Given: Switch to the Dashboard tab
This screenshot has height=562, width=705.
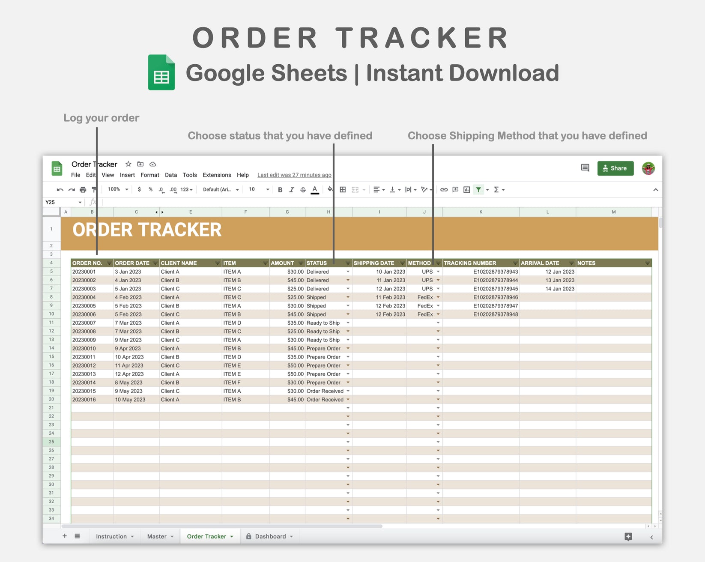Looking at the screenshot, I should click(270, 536).
